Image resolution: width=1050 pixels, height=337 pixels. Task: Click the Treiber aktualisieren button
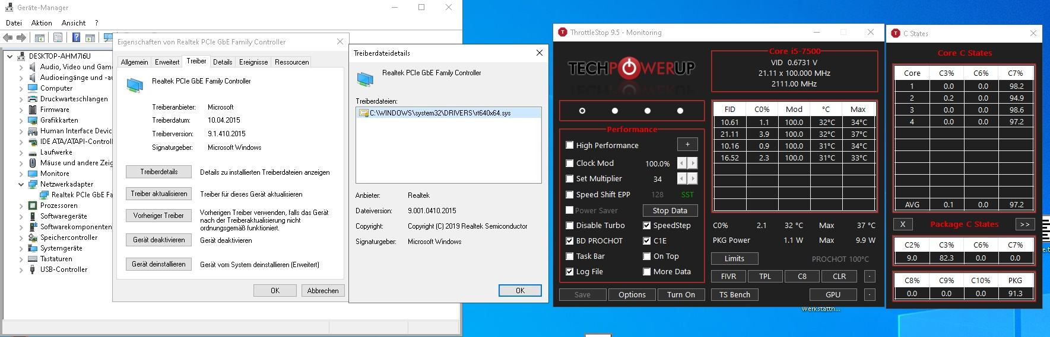click(159, 194)
